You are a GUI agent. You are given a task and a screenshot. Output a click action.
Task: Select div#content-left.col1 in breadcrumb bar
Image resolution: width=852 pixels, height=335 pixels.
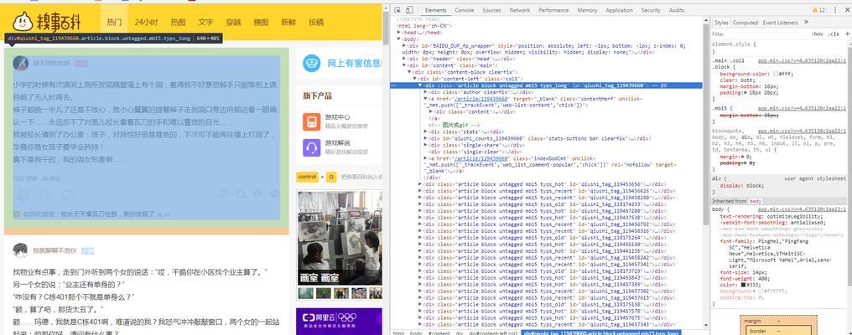[493, 332]
